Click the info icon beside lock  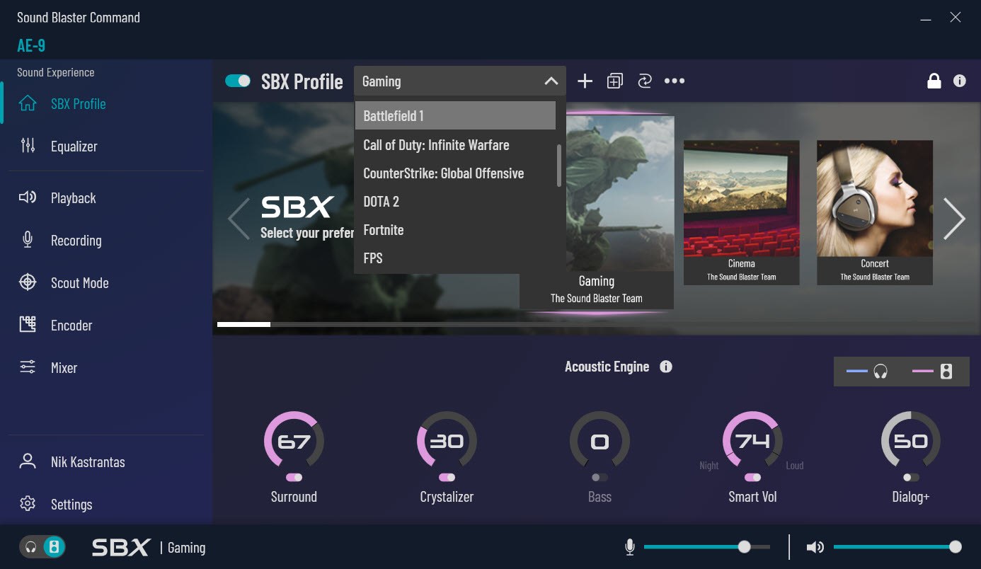pos(960,81)
